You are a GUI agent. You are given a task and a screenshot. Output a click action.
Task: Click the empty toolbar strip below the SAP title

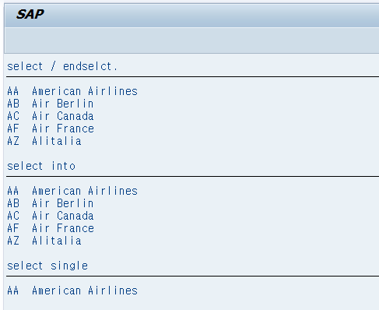point(191,41)
